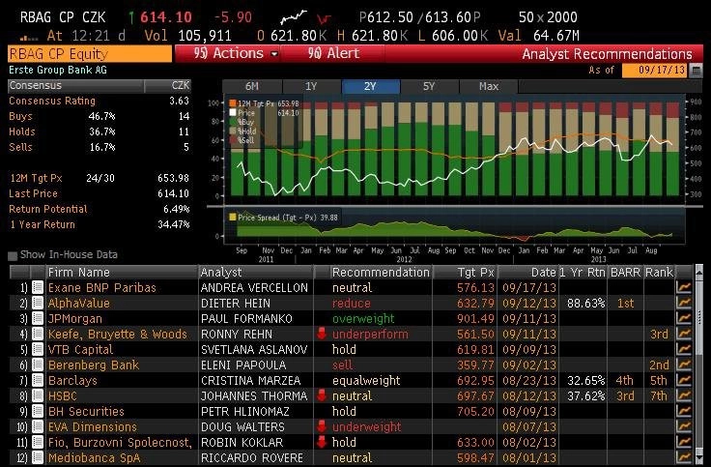Open chart icon for VTB Capital row
Image resolution: width=711 pixels, height=467 pixels.
[684, 349]
